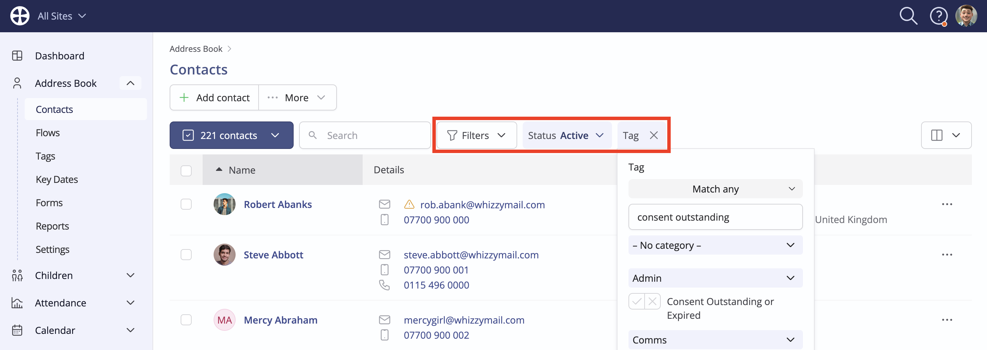
Task: Go to Key Dates in sidebar
Action: point(57,179)
